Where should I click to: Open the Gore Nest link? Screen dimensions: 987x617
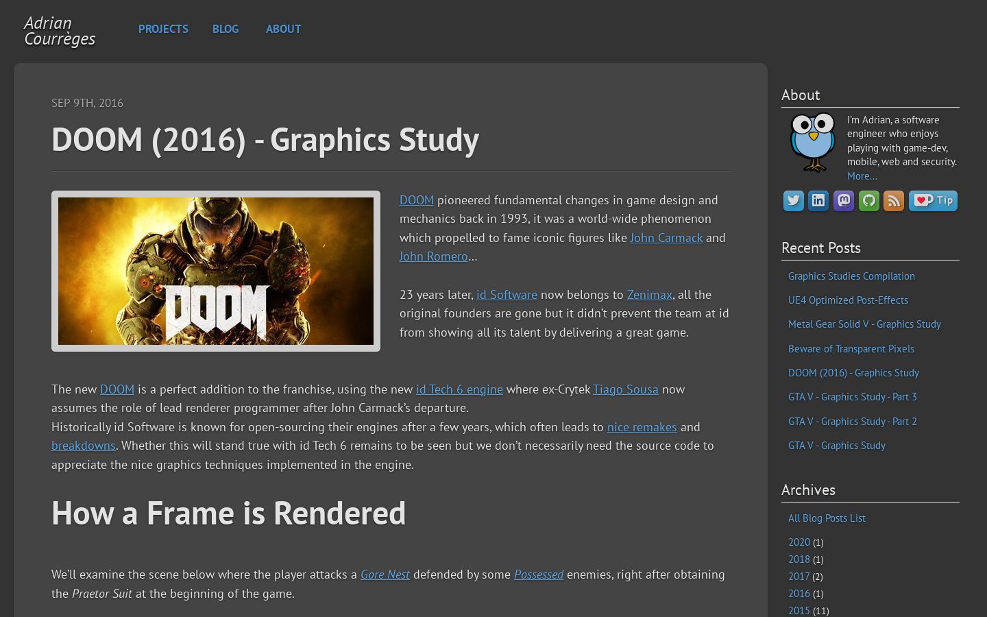(x=385, y=574)
